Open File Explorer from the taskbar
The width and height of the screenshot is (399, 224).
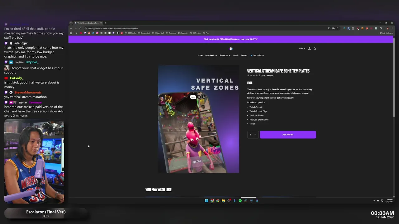(223, 201)
